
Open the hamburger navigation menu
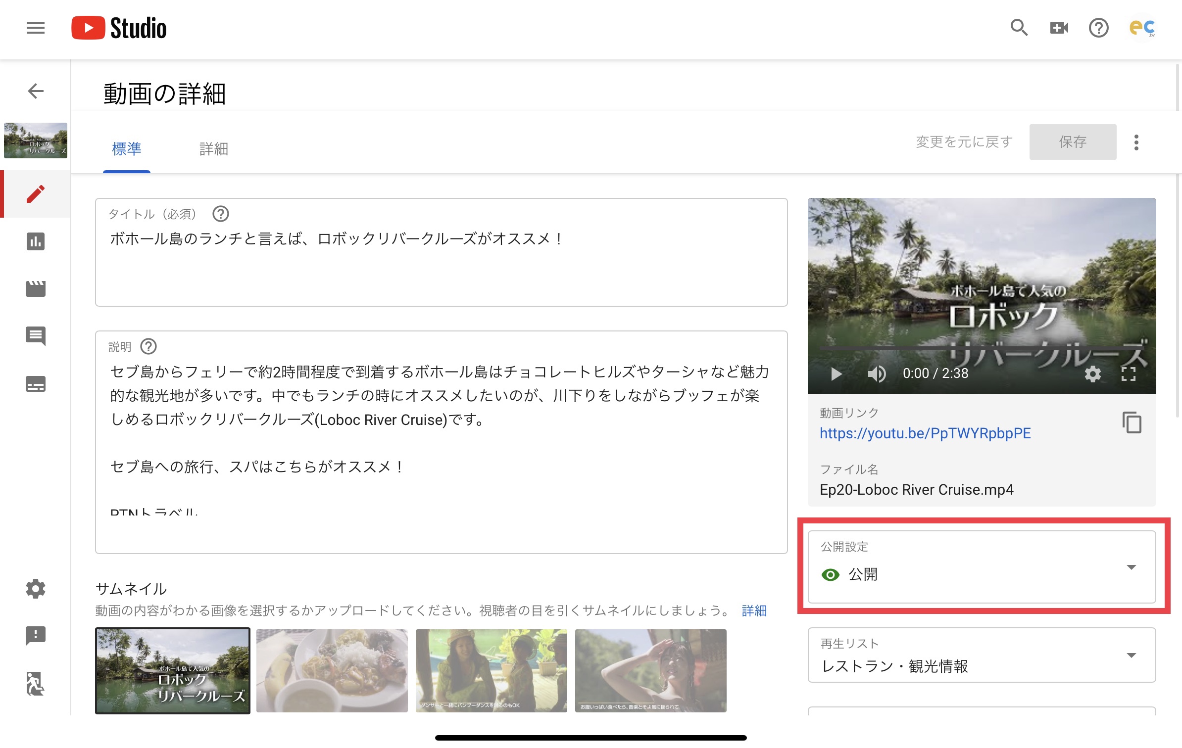(x=36, y=28)
